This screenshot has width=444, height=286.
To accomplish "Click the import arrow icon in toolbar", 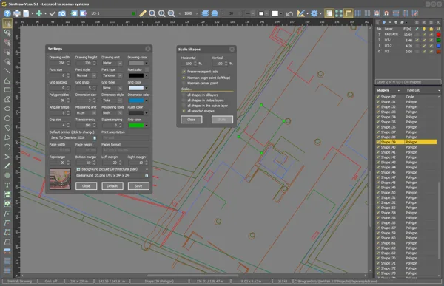I will (74, 13).
